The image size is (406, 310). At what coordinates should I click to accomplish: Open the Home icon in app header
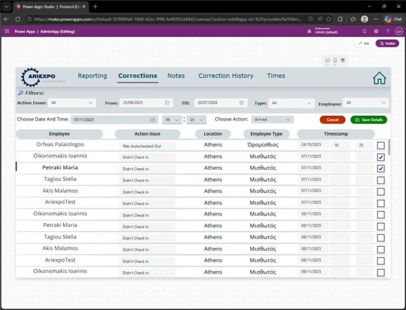click(x=380, y=78)
